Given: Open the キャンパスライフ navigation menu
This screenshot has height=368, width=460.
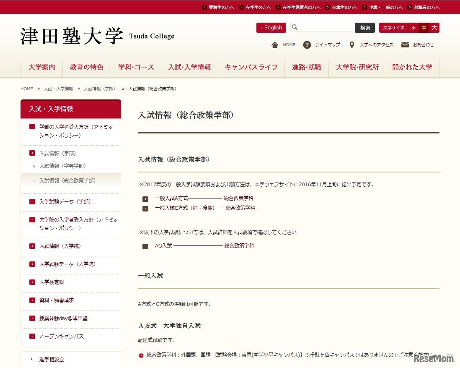Looking at the screenshot, I should tap(251, 66).
